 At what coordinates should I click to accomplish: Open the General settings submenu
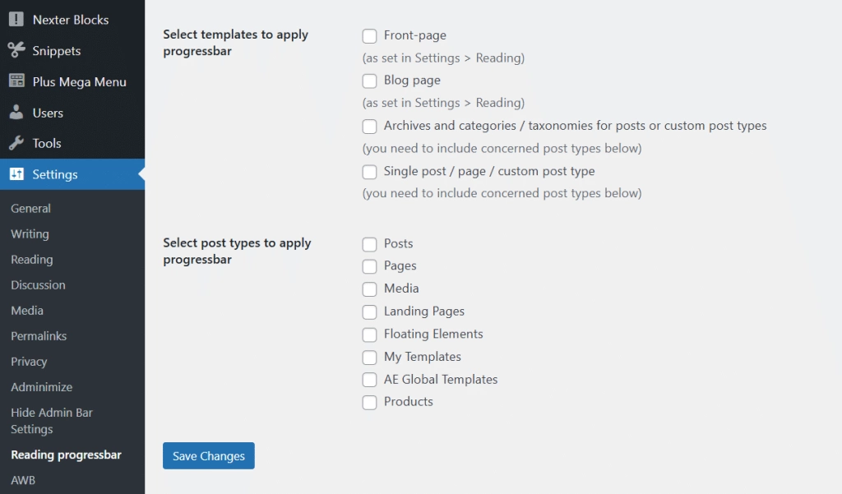pos(30,209)
